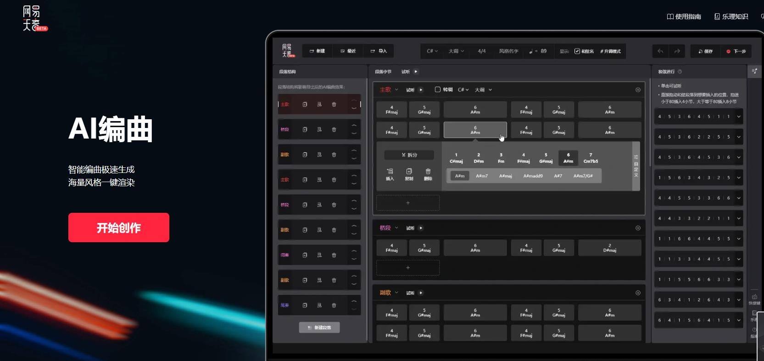
Task: Expand the 桥段 section name dropdown in measures panel
Action: tap(396, 228)
